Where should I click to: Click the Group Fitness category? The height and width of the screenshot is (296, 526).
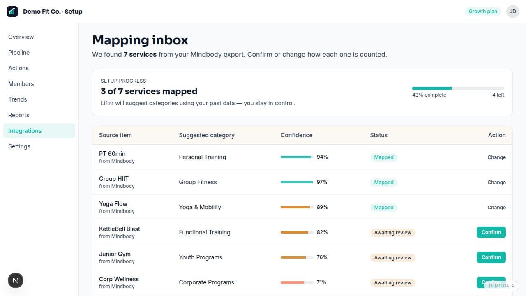coord(198,182)
